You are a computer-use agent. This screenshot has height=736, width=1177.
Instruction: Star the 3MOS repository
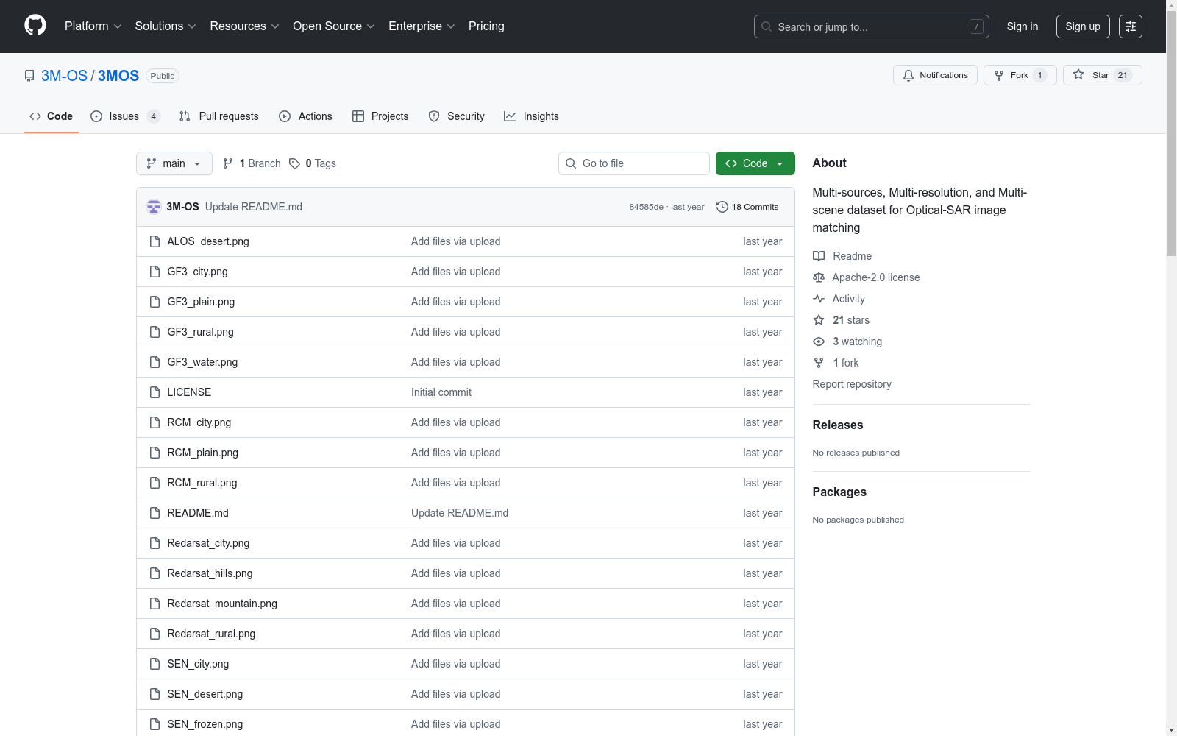(1102, 75)
